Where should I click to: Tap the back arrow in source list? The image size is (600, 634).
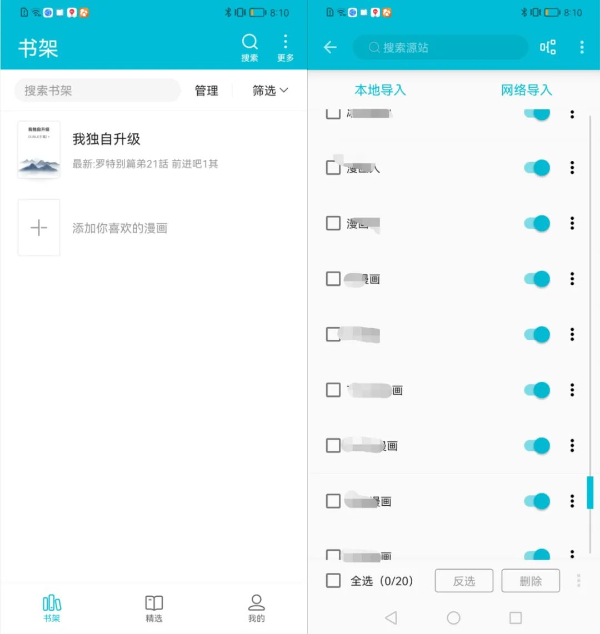[x=331, y=48]
